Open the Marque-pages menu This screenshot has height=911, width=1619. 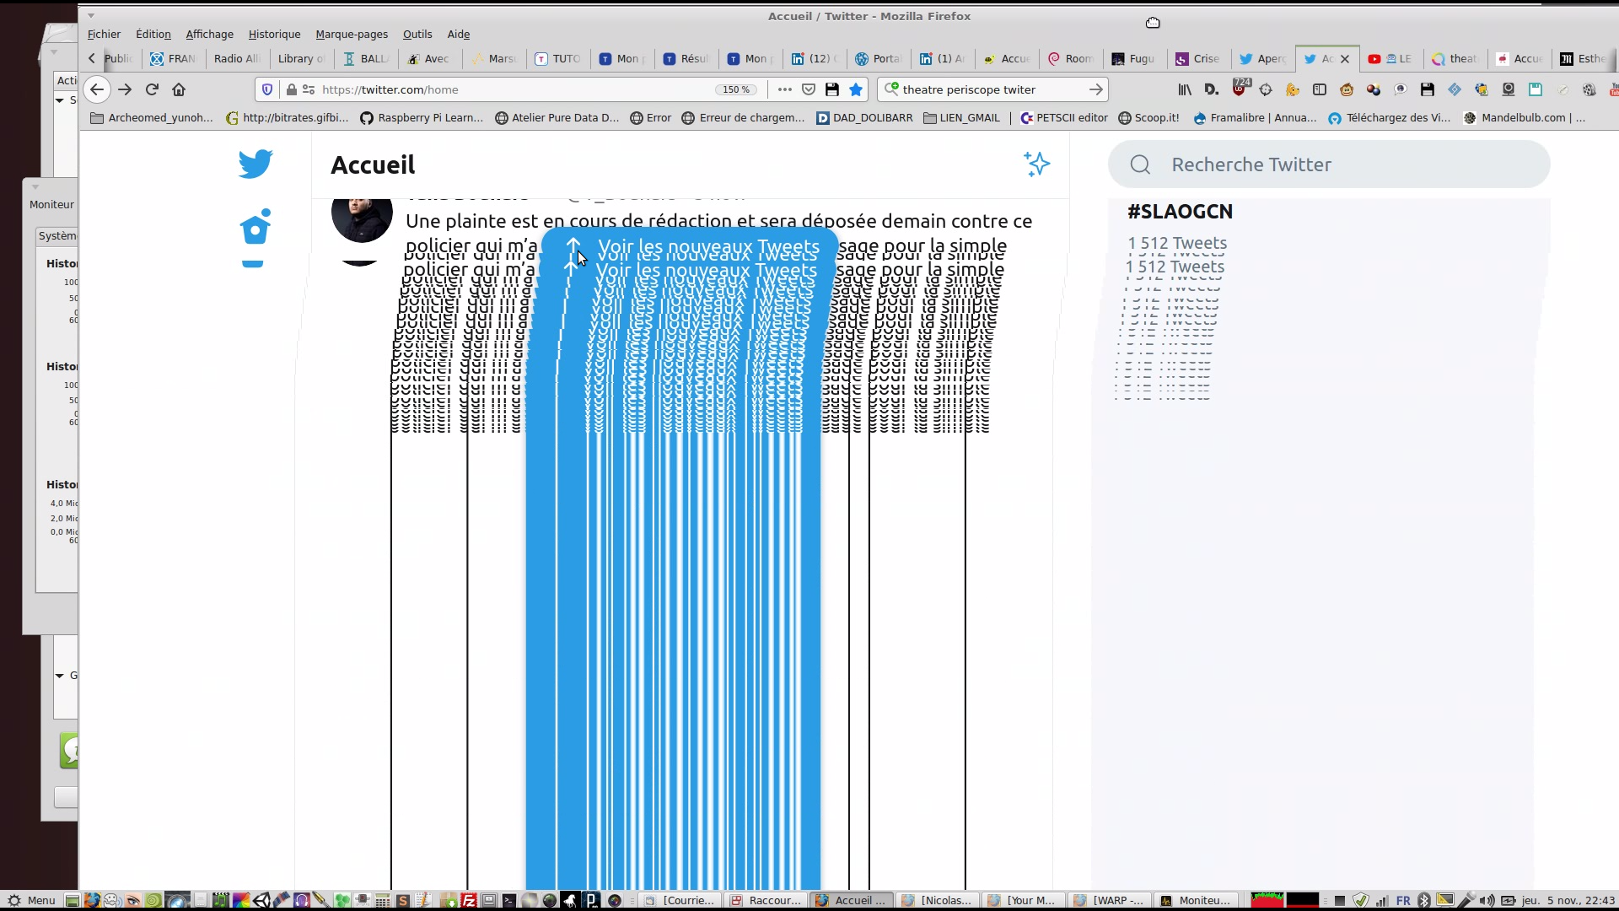[x=352, y=35]
